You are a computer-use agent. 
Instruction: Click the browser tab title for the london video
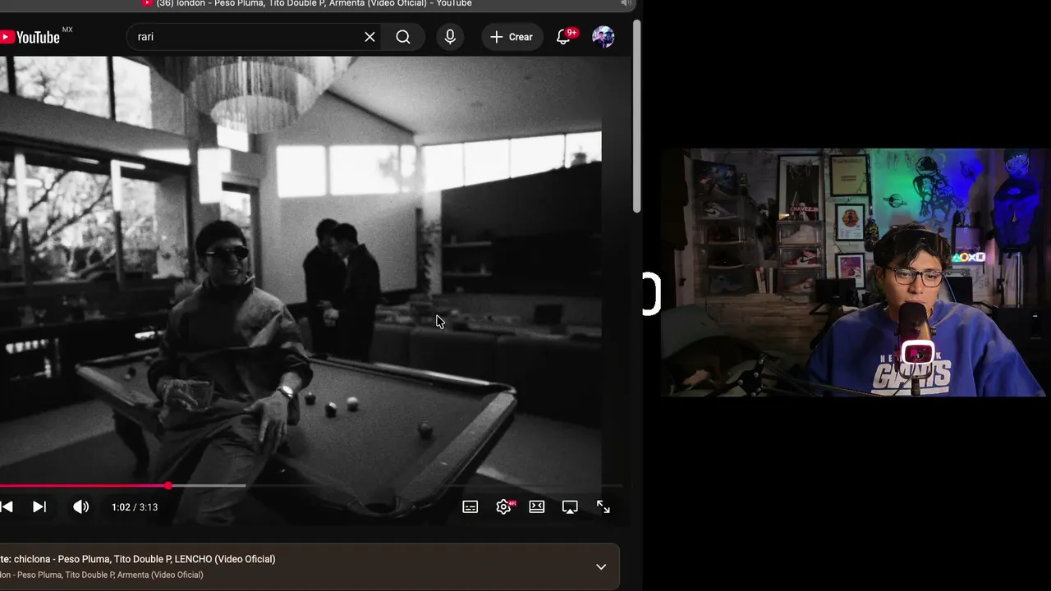pyautogui.click(x=314, y=4)
